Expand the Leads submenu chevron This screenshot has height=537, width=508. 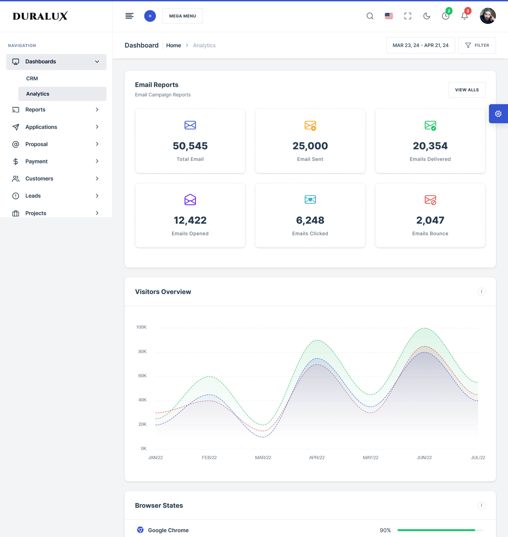coord(97,196)
